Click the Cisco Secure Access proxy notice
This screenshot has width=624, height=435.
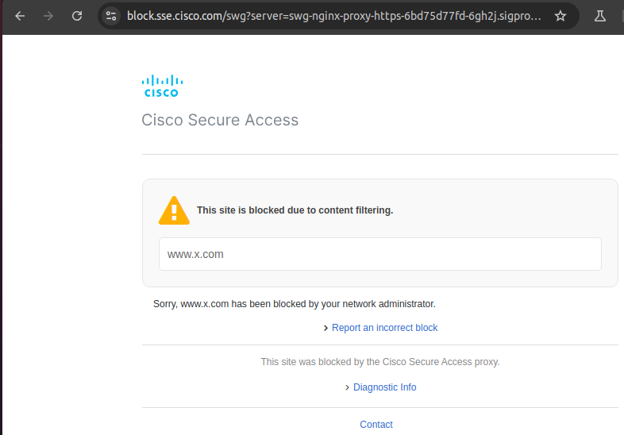pyautogui.click(x=379, y=362)
